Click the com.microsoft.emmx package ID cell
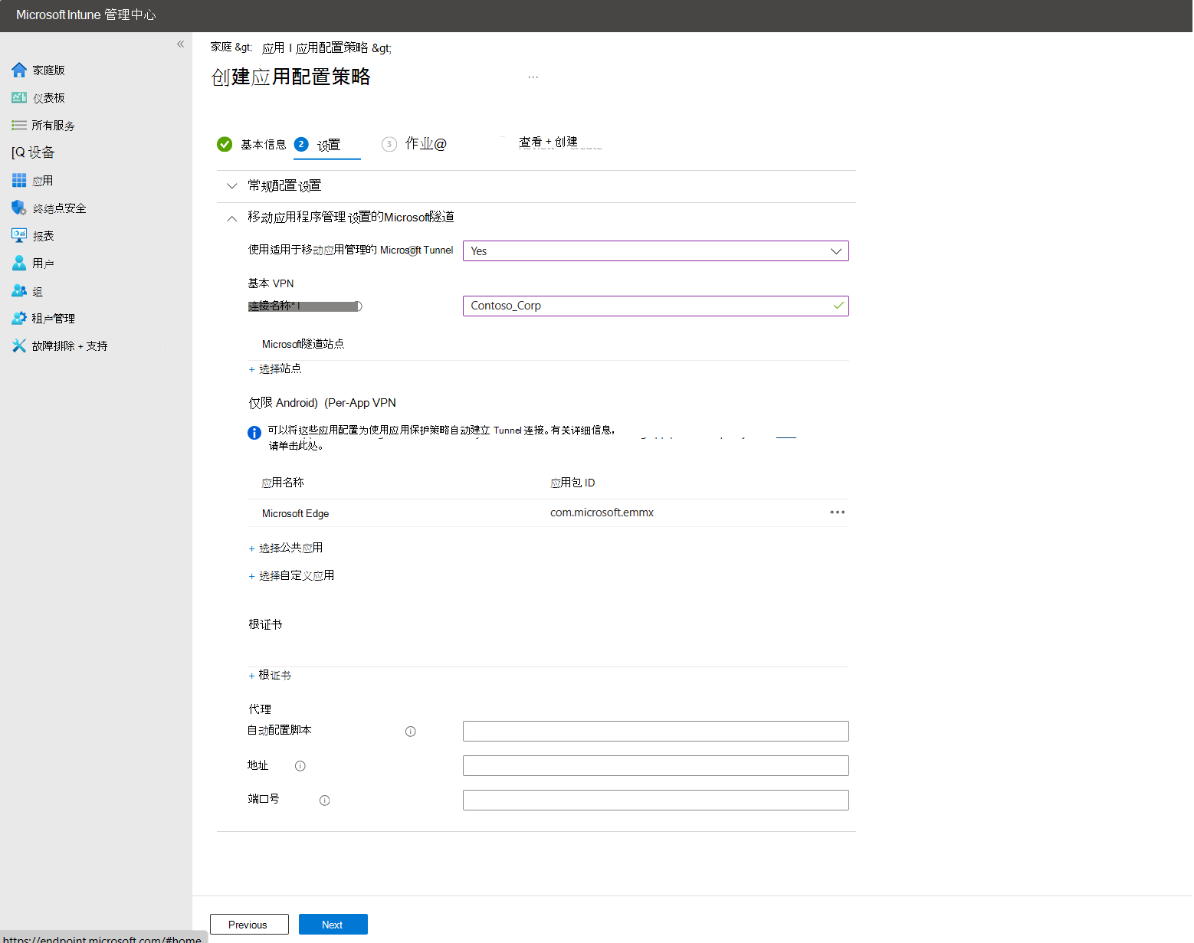The width and height of the screenshot is (1194, 943). point(602,512)
